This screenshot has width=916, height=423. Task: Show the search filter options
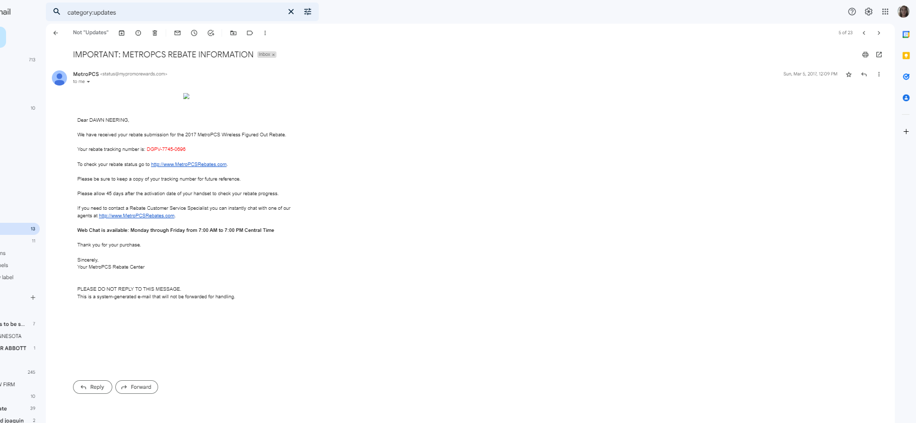(x=308, y=12)
